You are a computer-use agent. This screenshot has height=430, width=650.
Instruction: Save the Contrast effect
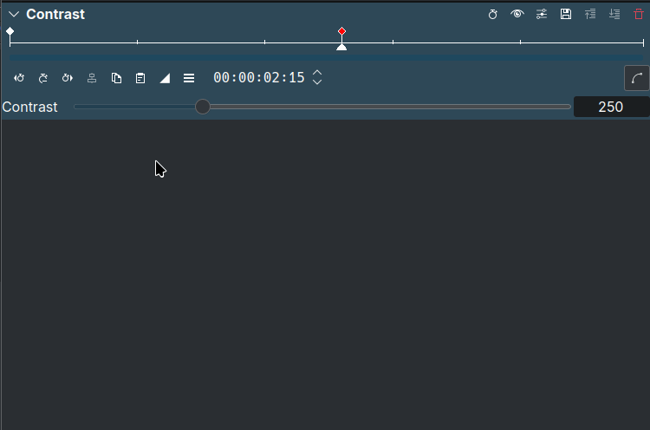(x=566, y=15)
